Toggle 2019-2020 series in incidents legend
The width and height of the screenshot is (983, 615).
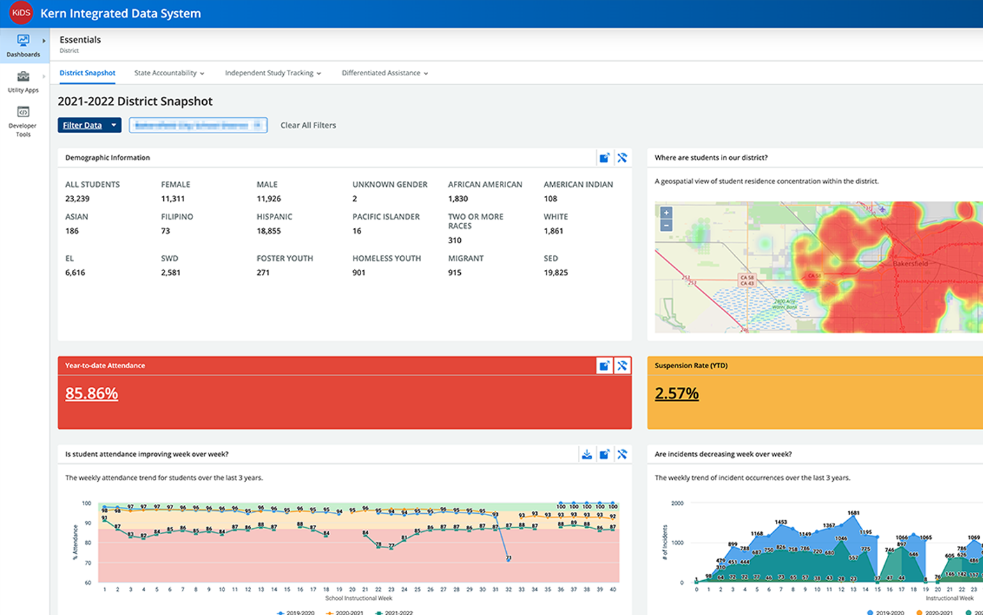point(885,612)
